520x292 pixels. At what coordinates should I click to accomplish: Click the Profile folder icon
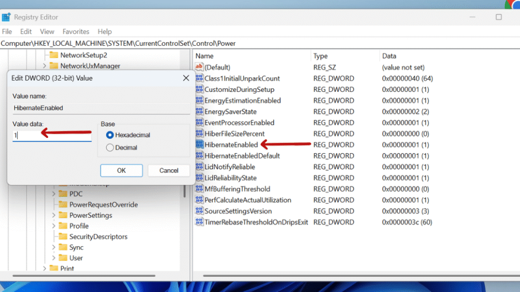[62, 226]
